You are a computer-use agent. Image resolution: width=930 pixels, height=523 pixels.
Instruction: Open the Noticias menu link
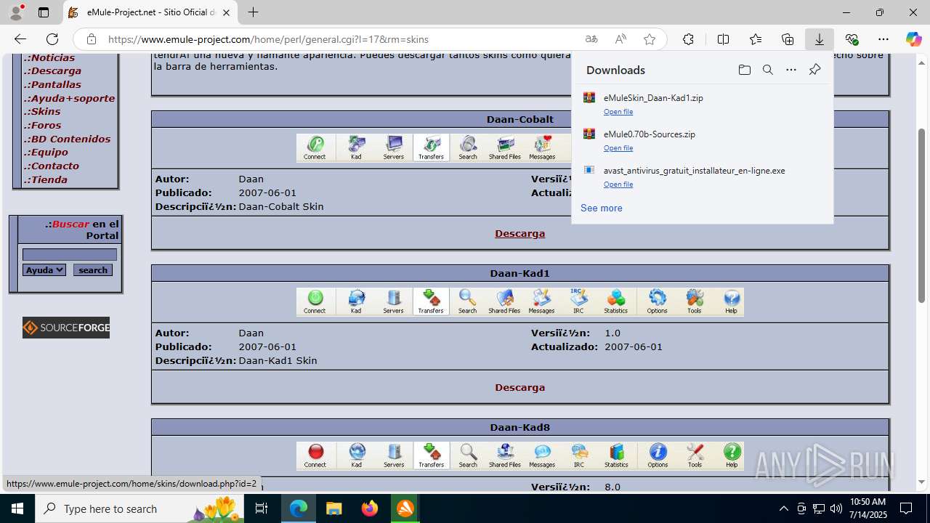point(49,57)
